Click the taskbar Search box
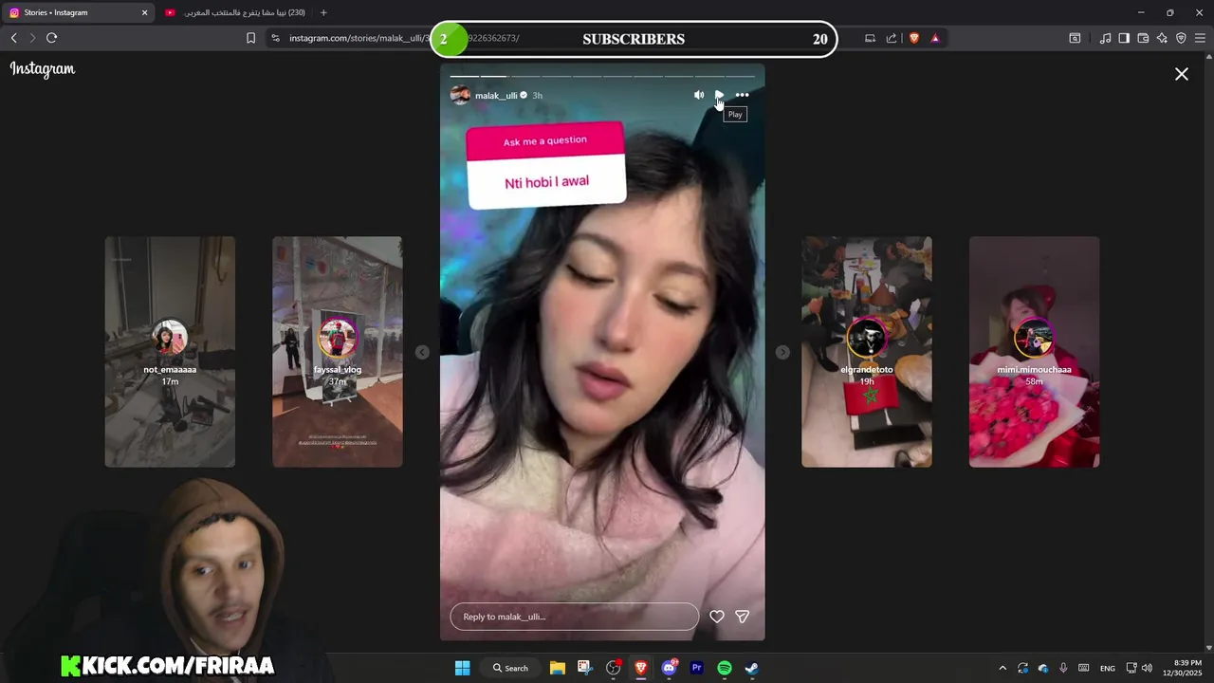 pos(510,668)
